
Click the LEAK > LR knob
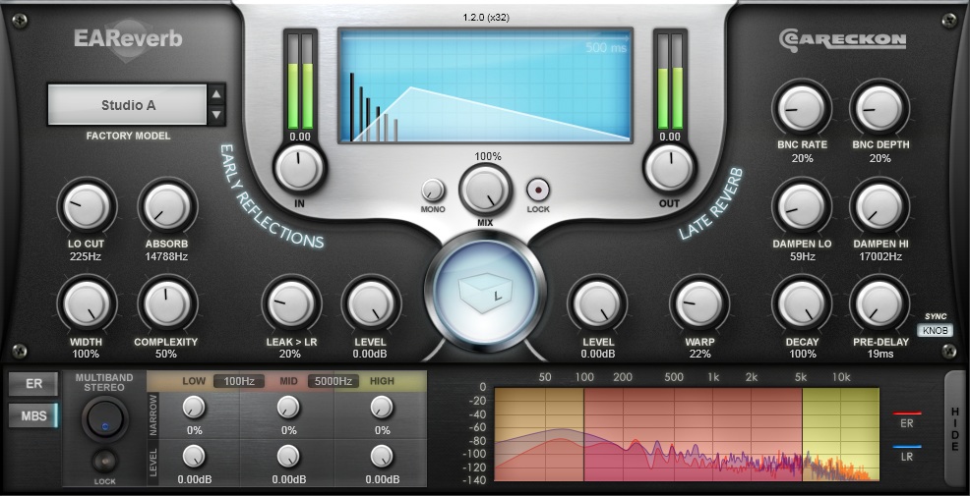(x=291, y=303)
